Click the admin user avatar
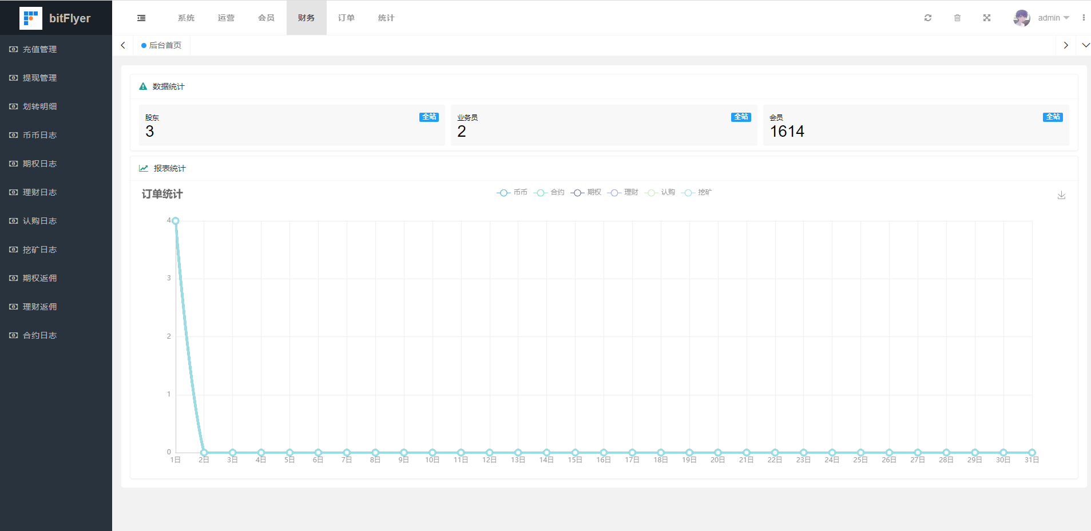 (1021, 18)
